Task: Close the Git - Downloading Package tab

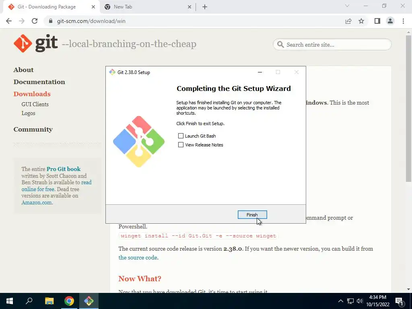Action: 93,7
